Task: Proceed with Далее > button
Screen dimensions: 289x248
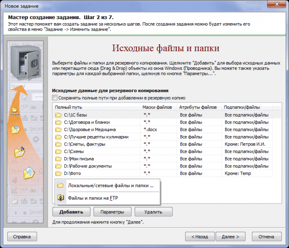Action: coord(231,236)
